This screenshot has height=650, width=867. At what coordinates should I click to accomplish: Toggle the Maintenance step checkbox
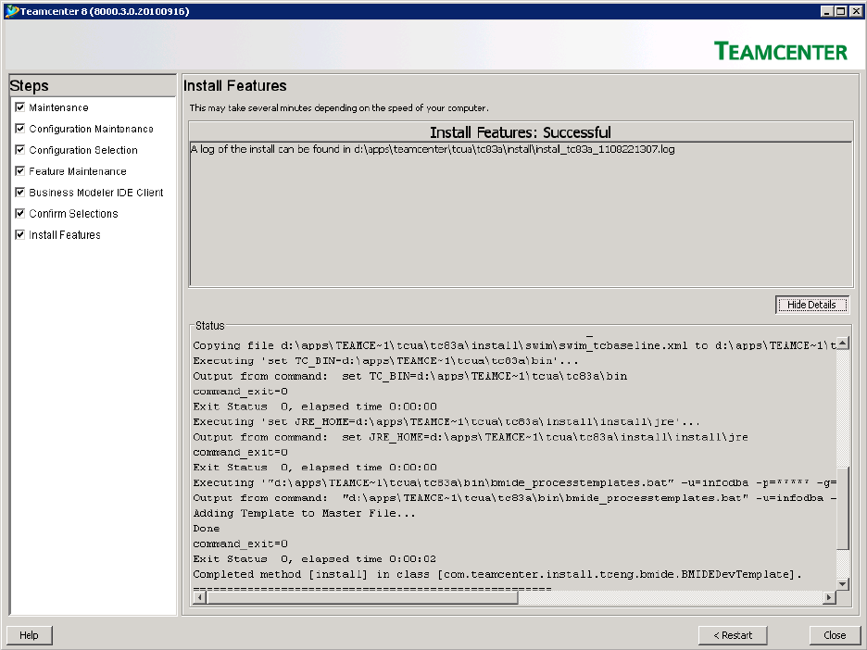(19, 107)
